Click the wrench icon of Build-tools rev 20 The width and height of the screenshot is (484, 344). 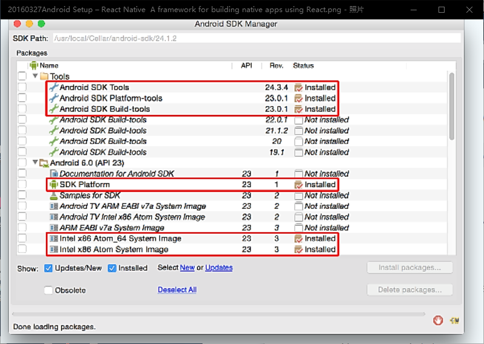point(54,141)
